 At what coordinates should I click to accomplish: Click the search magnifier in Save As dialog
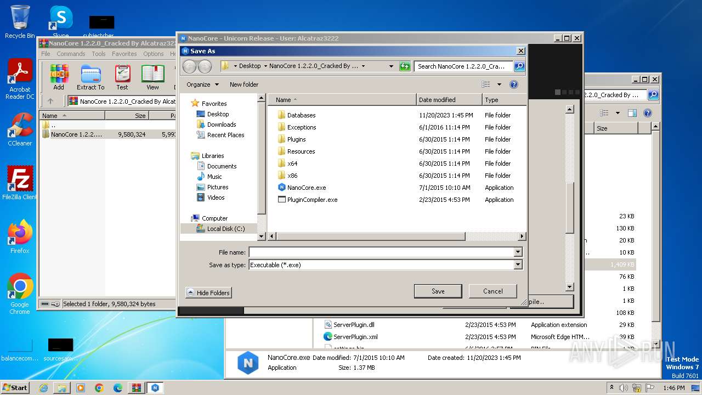click(x=519, y=66)
